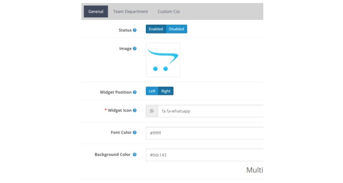Click the Widget Icon label text

(x=120, y=110)
